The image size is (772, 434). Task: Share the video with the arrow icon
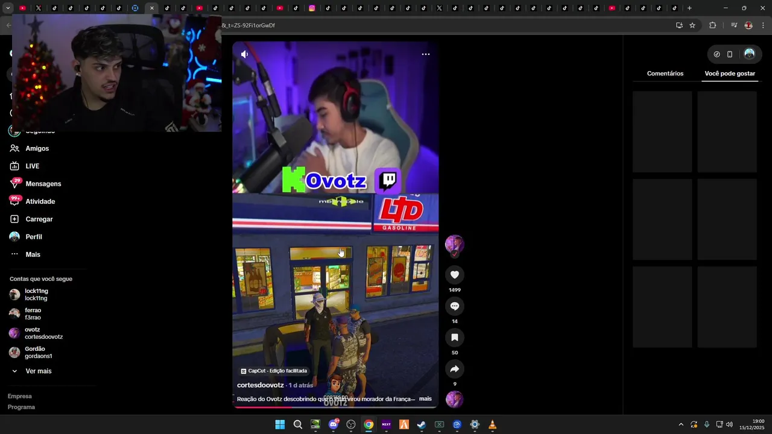click(x=455, y=369)
